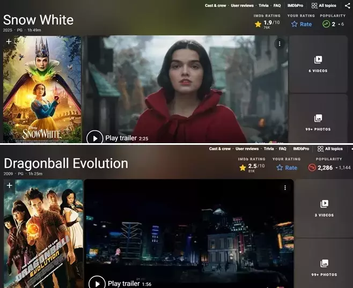Open Trivia for Dragonball Evolution
This screenshot has height=288, width=353.
click(x=269, y=149)
